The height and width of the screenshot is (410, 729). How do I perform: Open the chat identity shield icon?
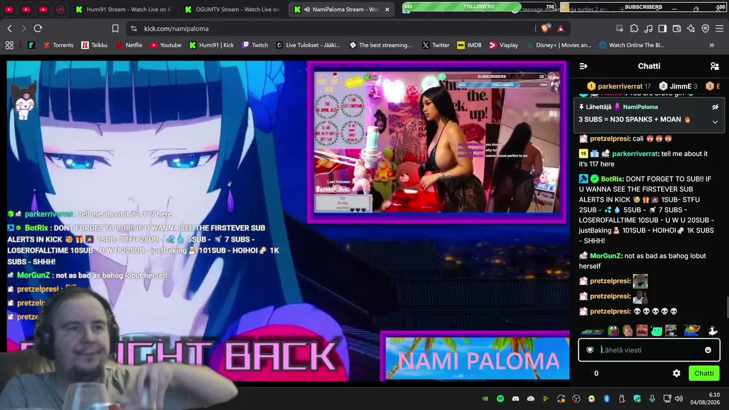tap(590, 350)
